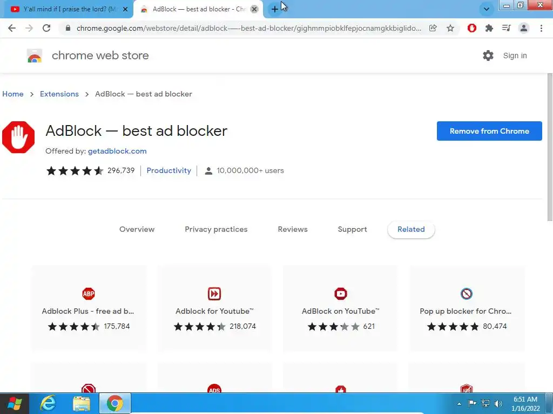Switch to the Support tab
The image size is (553, 414).
352,229
